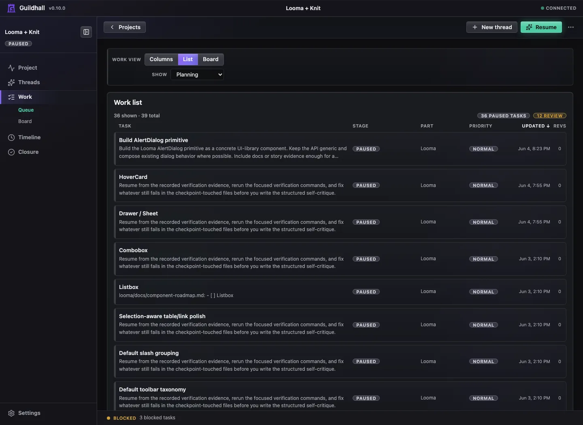The width and height of the screenshot is (583, 425).
Task: Click NORMAL priority on Build AlertDialog row
Action: pos(483,149)
